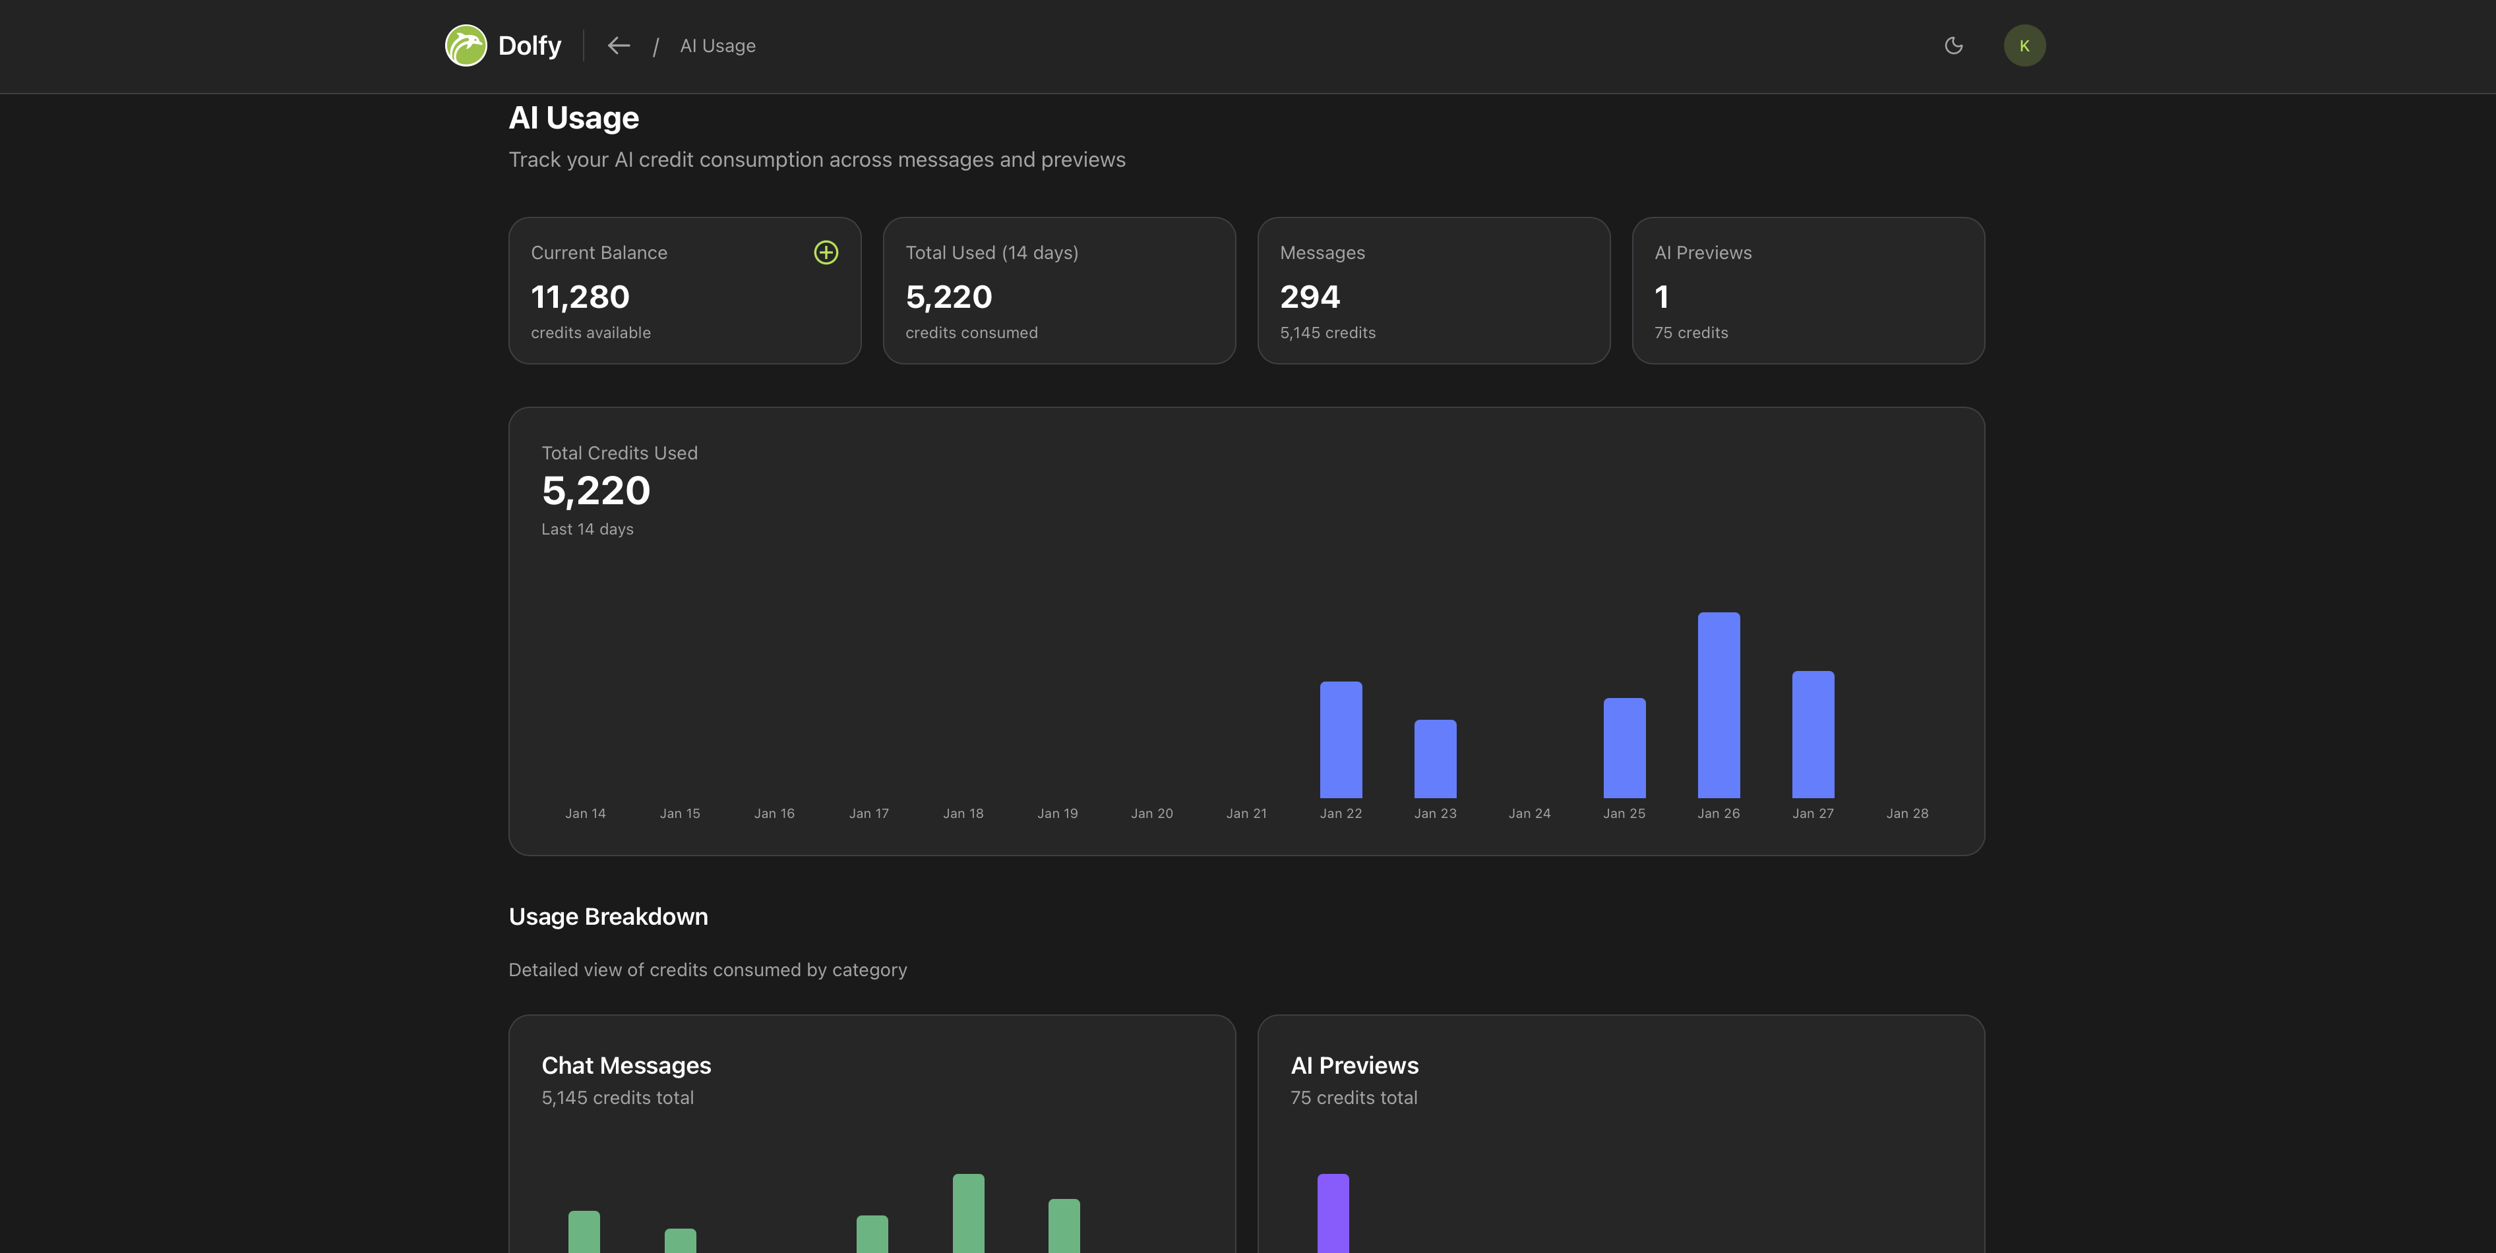Select the Current Balance card
The width and height of the screenshot is (2496, 1253).
click(x=684, y=291)
